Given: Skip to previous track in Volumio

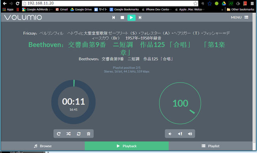Looking at the screenshot, I should (113, 17).
